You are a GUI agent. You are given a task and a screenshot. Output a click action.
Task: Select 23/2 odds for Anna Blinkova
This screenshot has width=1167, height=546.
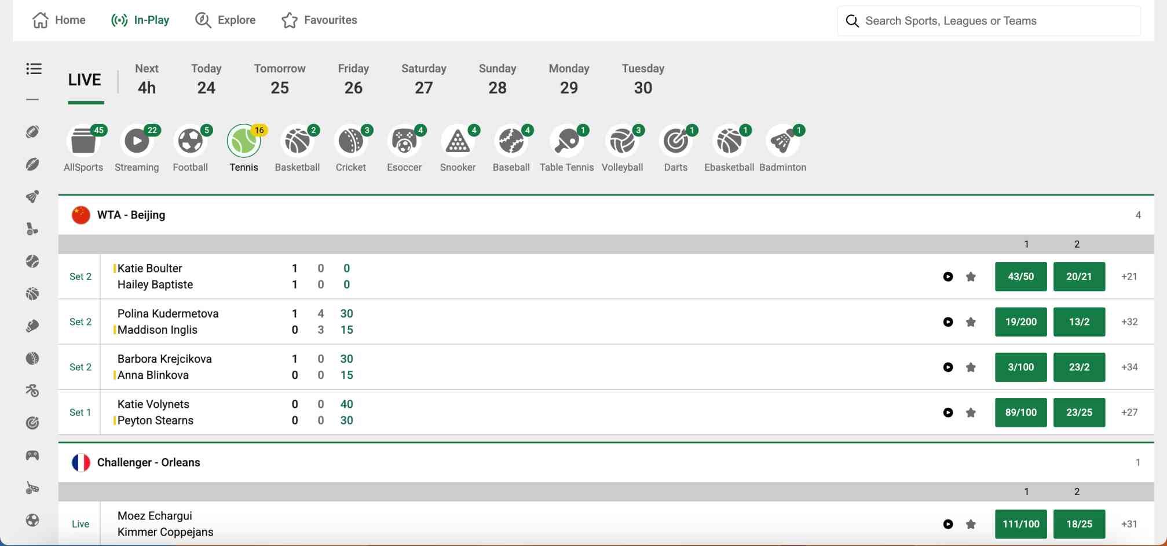[x=1079, y=367]
